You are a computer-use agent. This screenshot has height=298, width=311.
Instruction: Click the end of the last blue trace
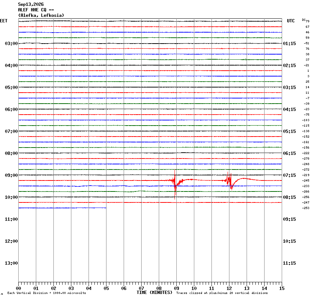click(106, 208)
